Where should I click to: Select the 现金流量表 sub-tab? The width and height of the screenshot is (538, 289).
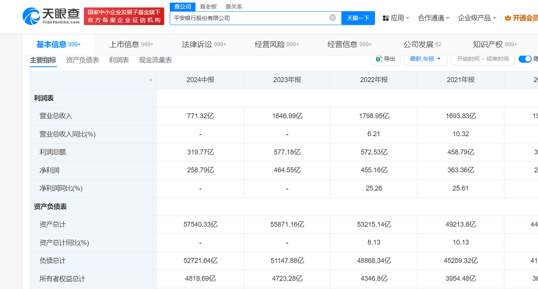click(155, 60)
